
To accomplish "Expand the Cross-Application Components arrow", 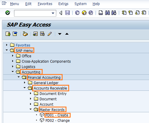I will 13,61.
